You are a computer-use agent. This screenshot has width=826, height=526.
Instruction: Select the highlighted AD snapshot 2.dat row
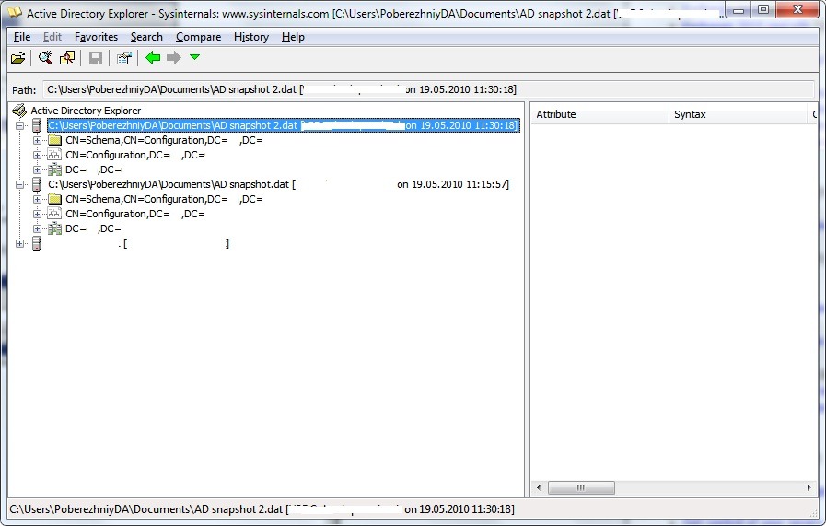coord(284,125)
